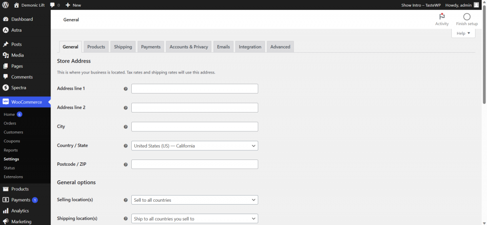Screen dimensions: 487x225
Task: Click the Media icon in sidebar
Action: point(6,55)
